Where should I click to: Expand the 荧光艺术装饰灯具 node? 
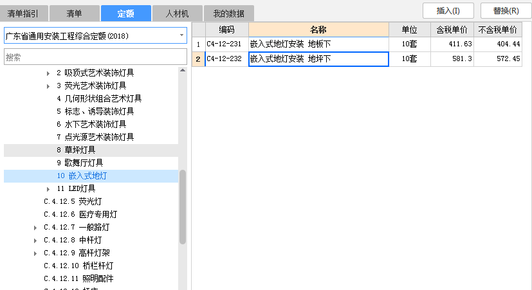[x=48, y=86]
